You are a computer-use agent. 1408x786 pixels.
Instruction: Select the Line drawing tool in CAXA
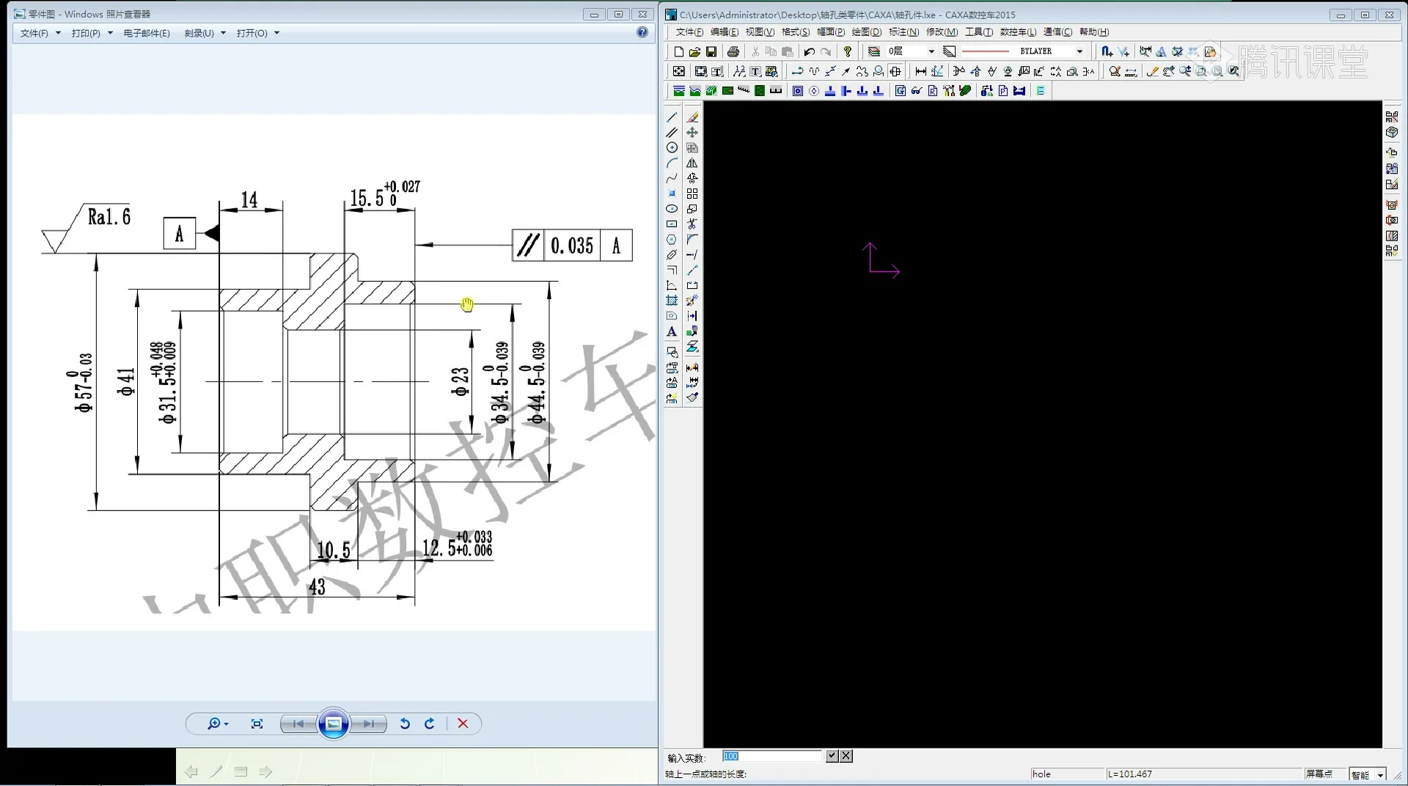(x=672, y=117)
